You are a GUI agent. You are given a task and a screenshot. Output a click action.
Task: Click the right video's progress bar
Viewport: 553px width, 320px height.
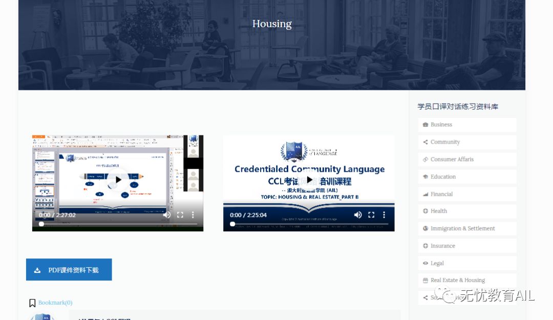pos(309,224)
